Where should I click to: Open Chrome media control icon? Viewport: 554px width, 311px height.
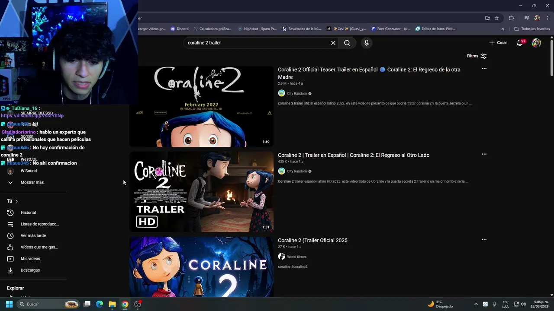527,18
